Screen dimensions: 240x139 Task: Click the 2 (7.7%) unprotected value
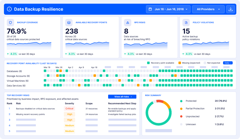219,116
